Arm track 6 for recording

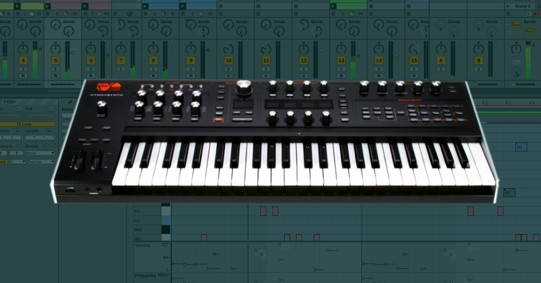click(91, 76)
